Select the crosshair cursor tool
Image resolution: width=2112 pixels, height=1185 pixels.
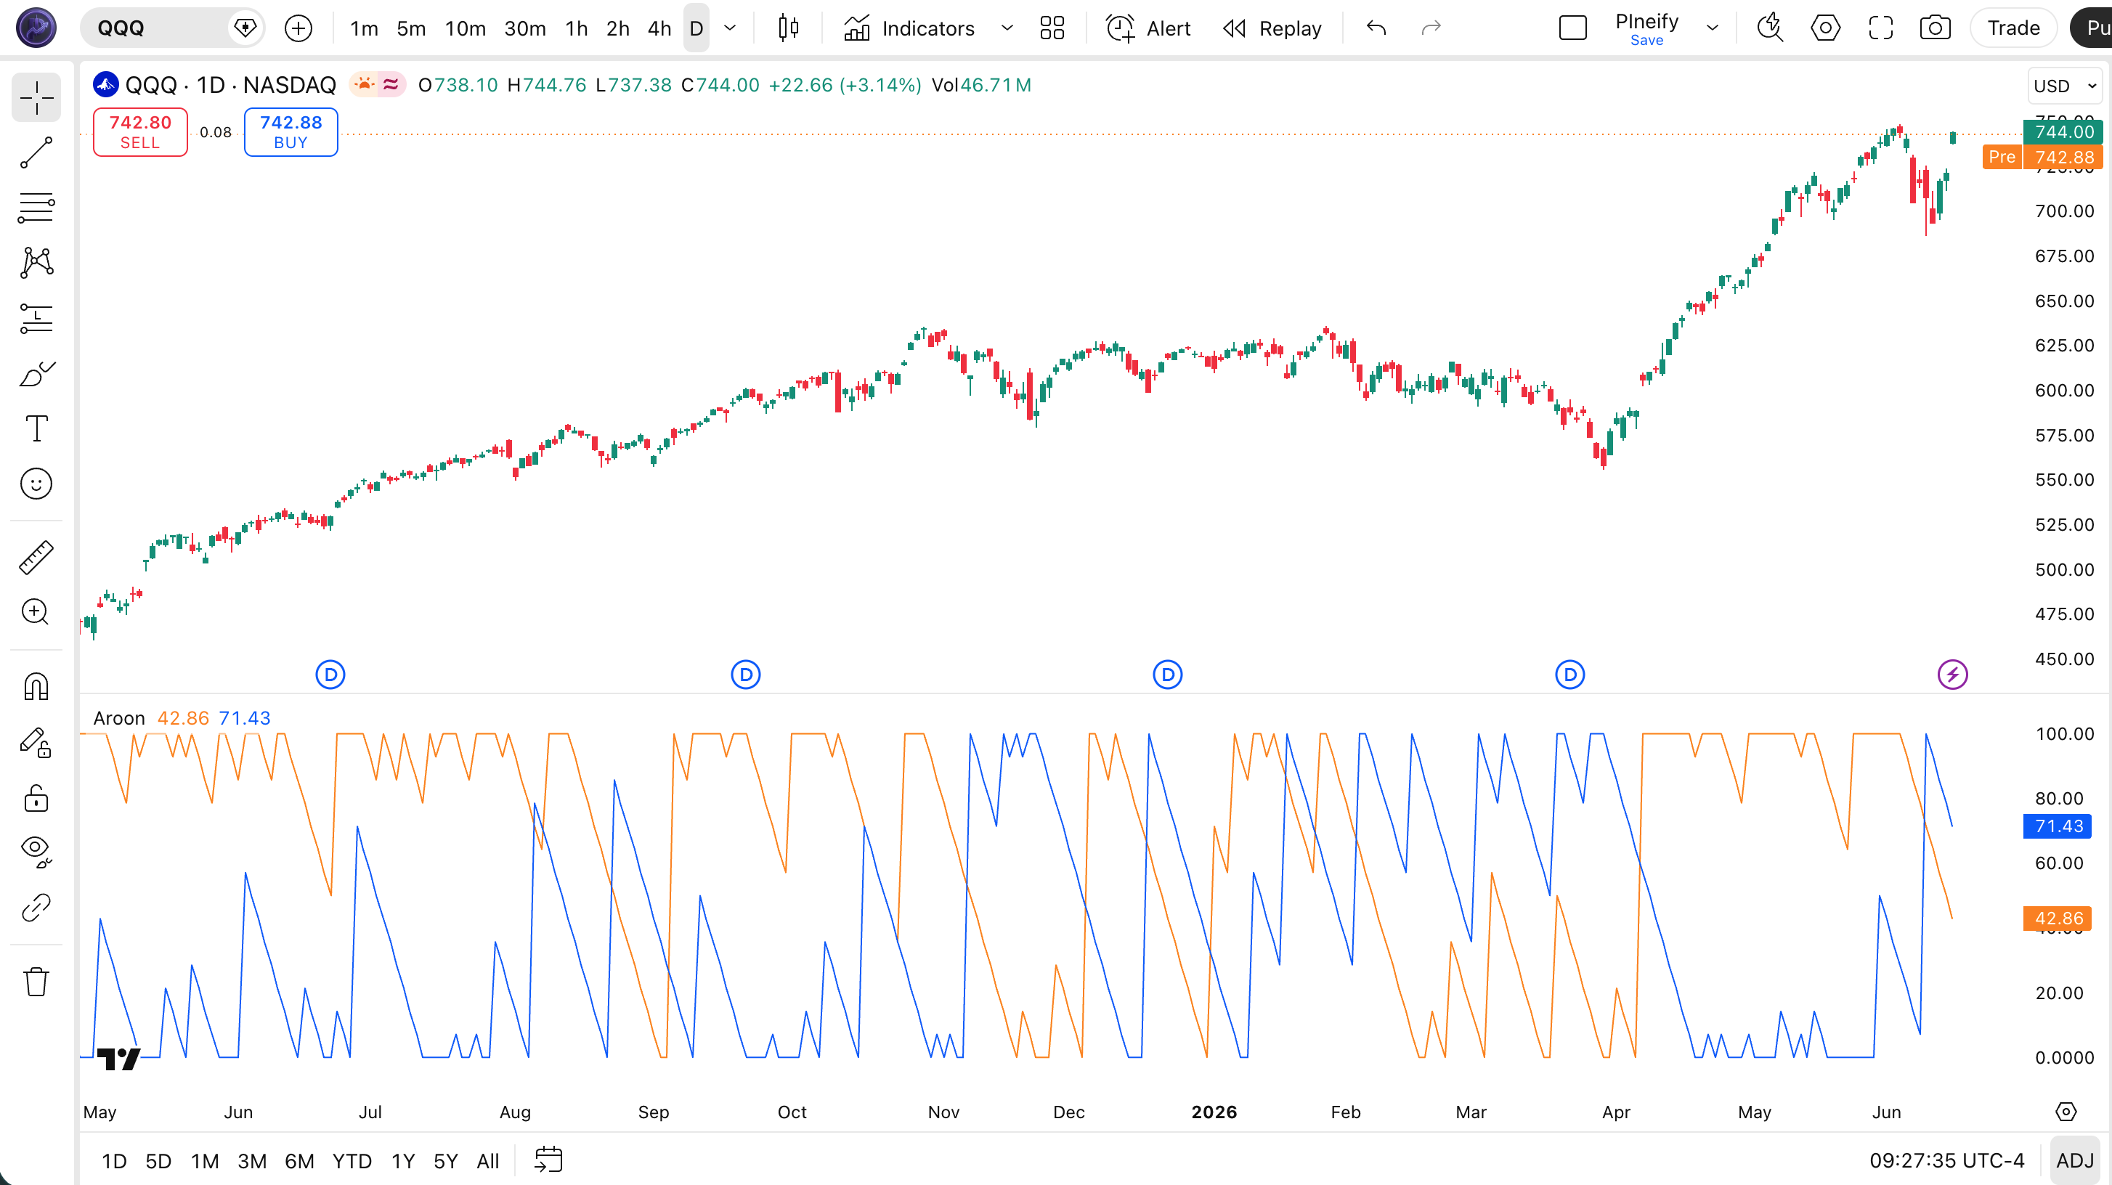pyautogui.click(x=36, y=98)
